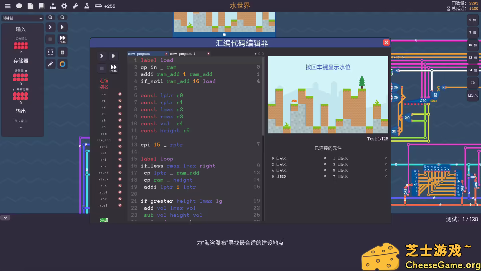This screenshot has height=271, width=481.
Task: Click the component hierarchy icon
Action: 53,6
